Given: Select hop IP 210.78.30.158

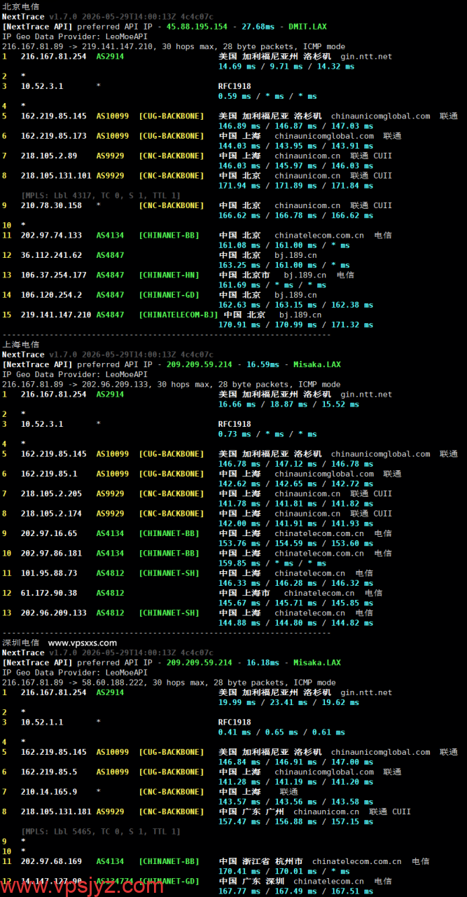Looking at the screenshot, I should (x=51, y=205).
